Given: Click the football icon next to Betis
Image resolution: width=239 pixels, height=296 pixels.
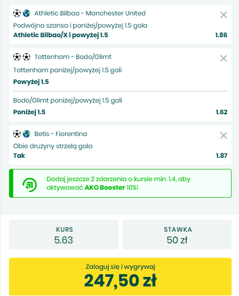Looking at the screenshot, I should pos(17,134).
